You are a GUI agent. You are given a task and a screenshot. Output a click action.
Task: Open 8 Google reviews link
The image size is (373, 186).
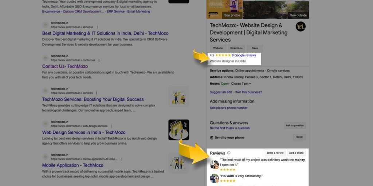pyautogui.click(x=244, y=55)
